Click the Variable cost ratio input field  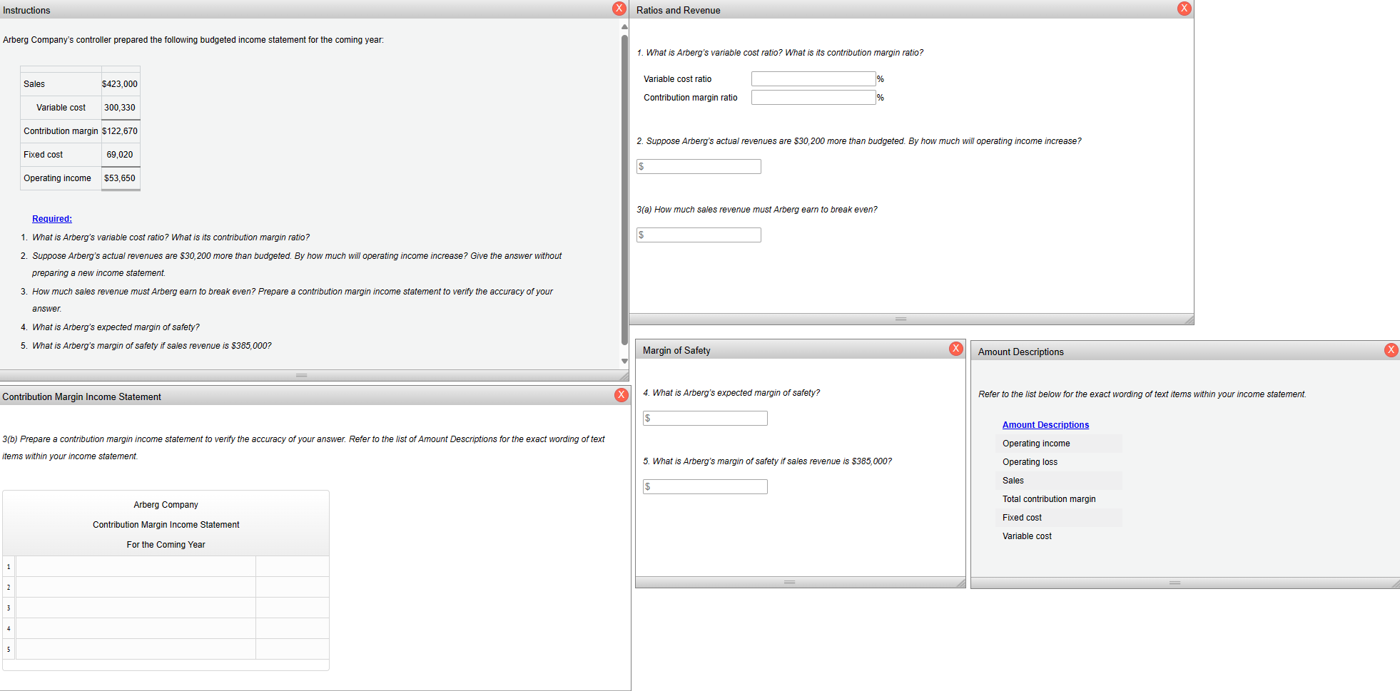[x=813, y=79]
